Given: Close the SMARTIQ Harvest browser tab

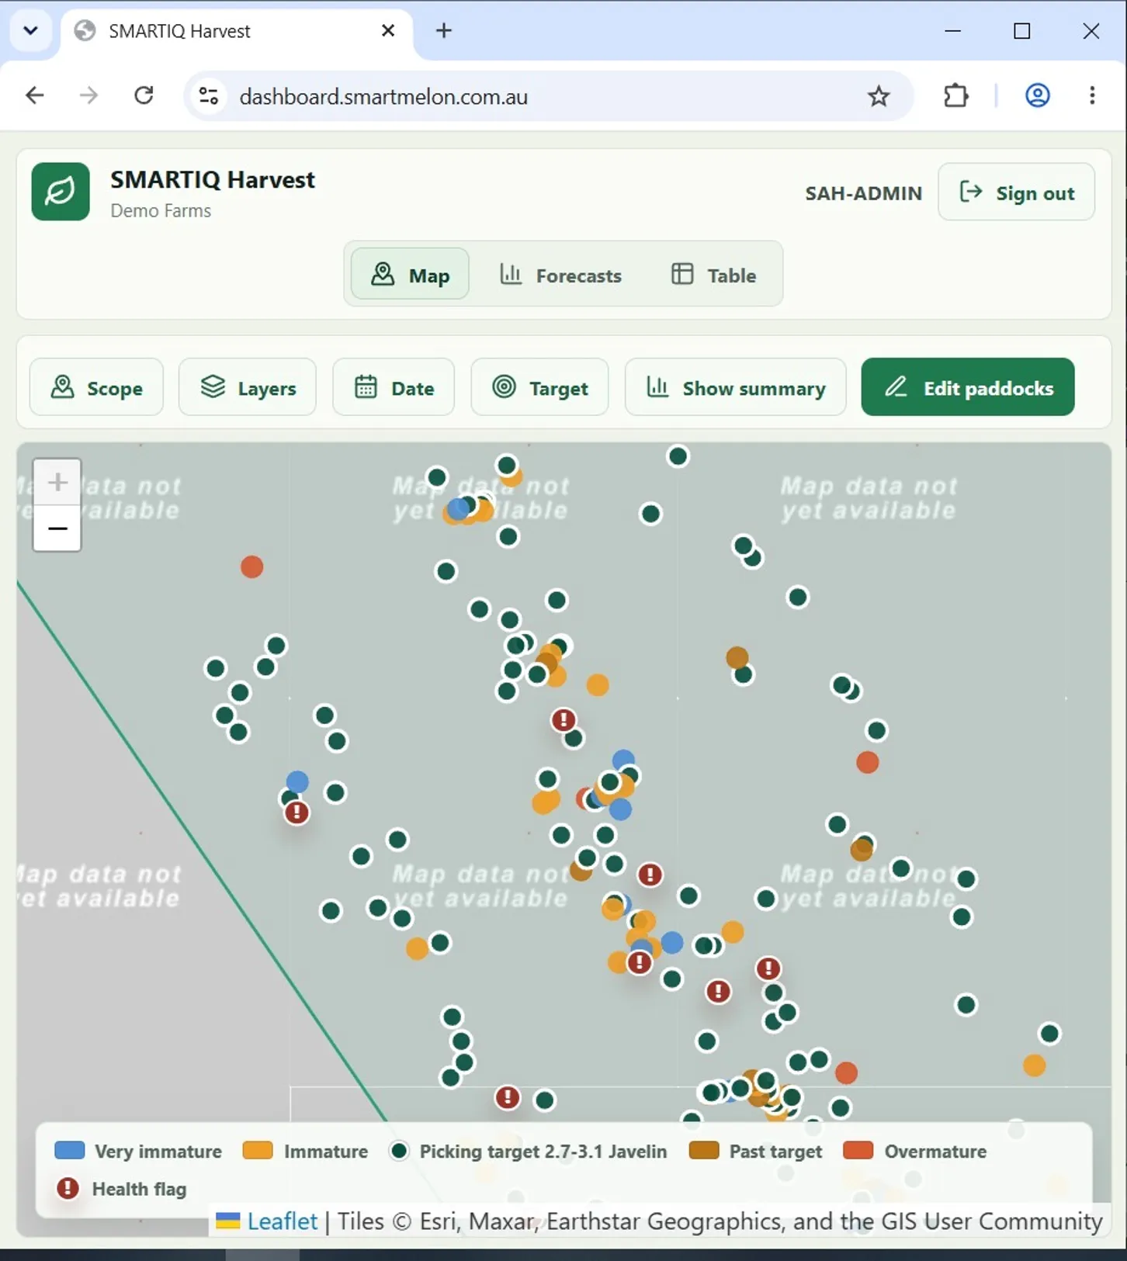Looking at the screenshot, I should pos(388,31).
